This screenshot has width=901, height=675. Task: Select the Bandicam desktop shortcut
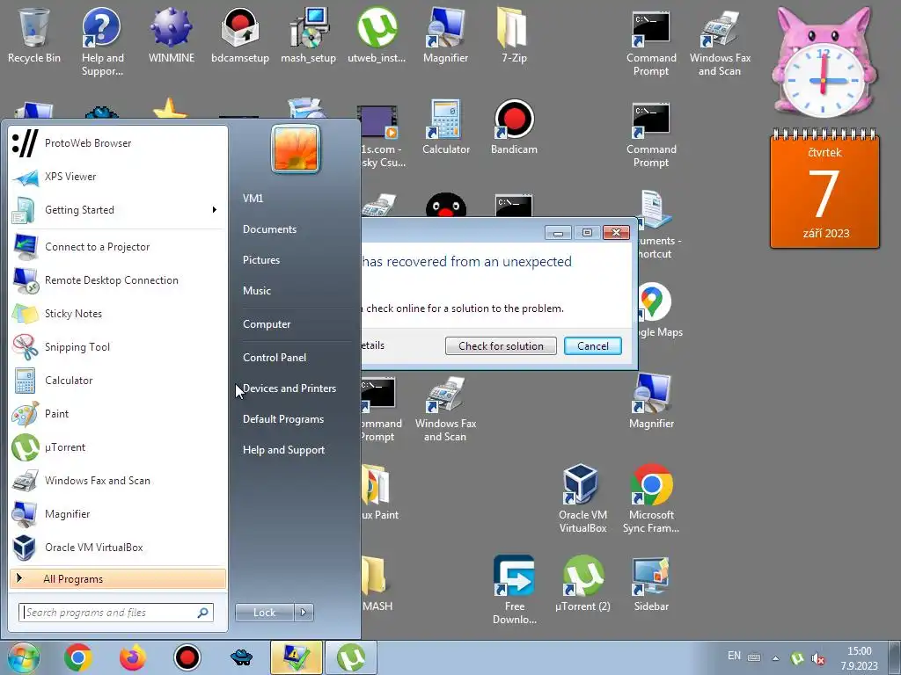pyautogui.click(x=514, y=127)
